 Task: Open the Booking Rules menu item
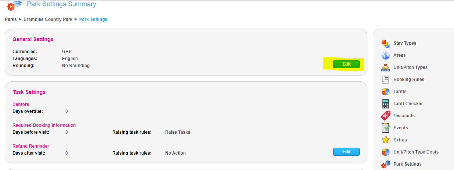tap(408, 80)
